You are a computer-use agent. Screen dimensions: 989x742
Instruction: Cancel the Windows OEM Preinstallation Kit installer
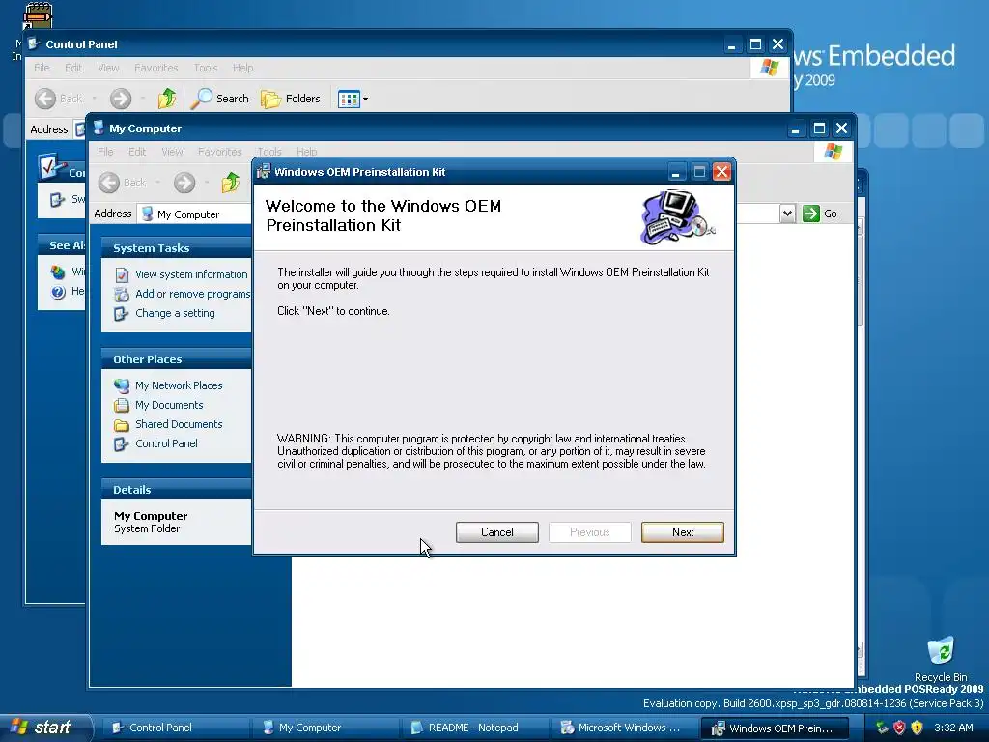click(497, 532)
